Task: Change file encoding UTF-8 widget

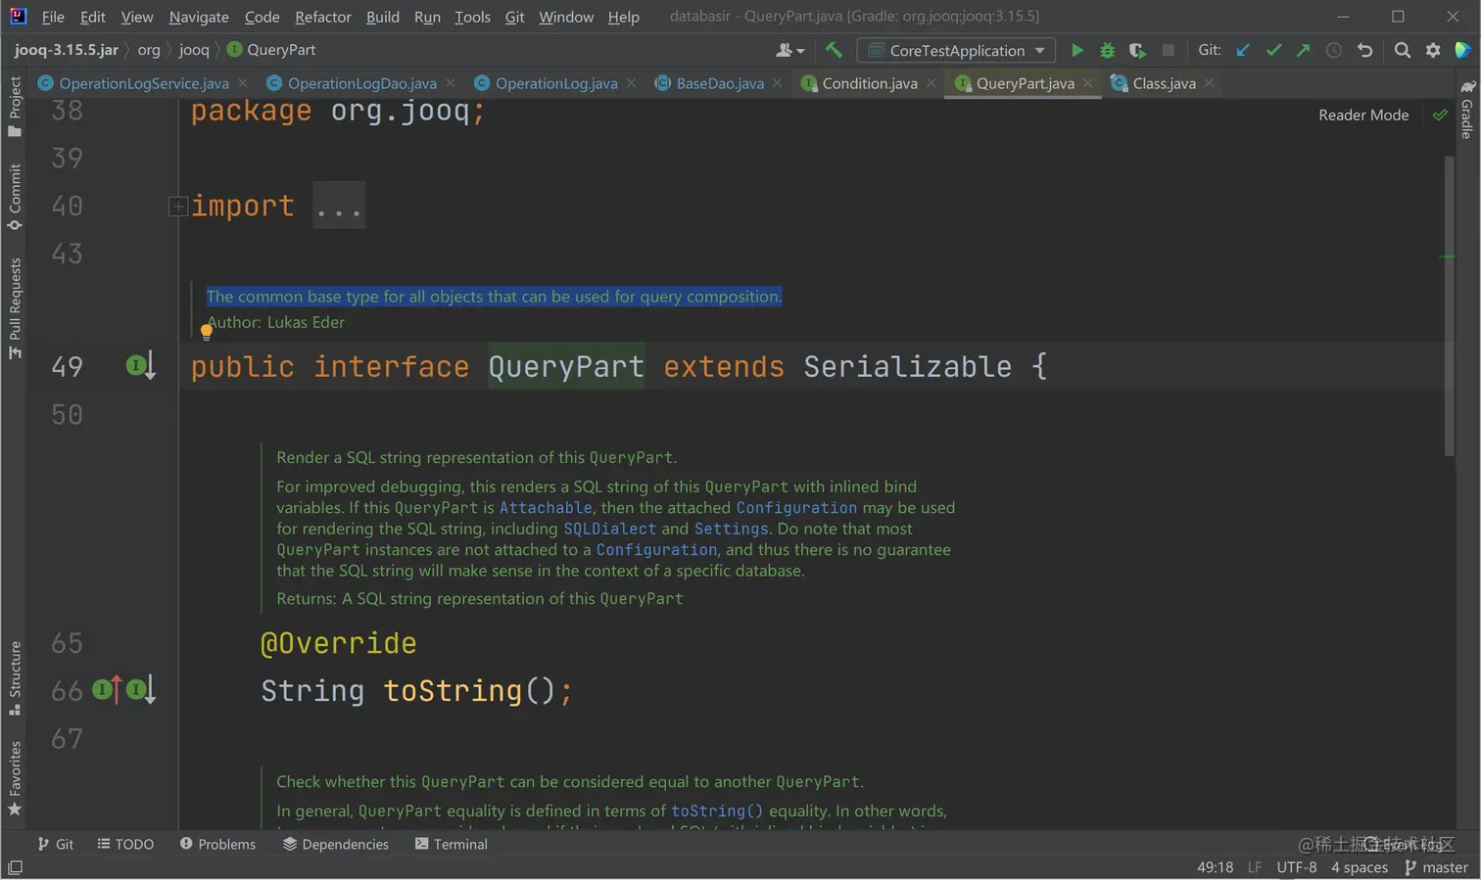Action: (x=1297, y=867)
